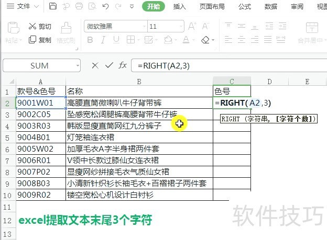Open the font size dropdown arrow
Image resolution: width=327 pixels, height=240 pixels.
click(x=181, y=27)
